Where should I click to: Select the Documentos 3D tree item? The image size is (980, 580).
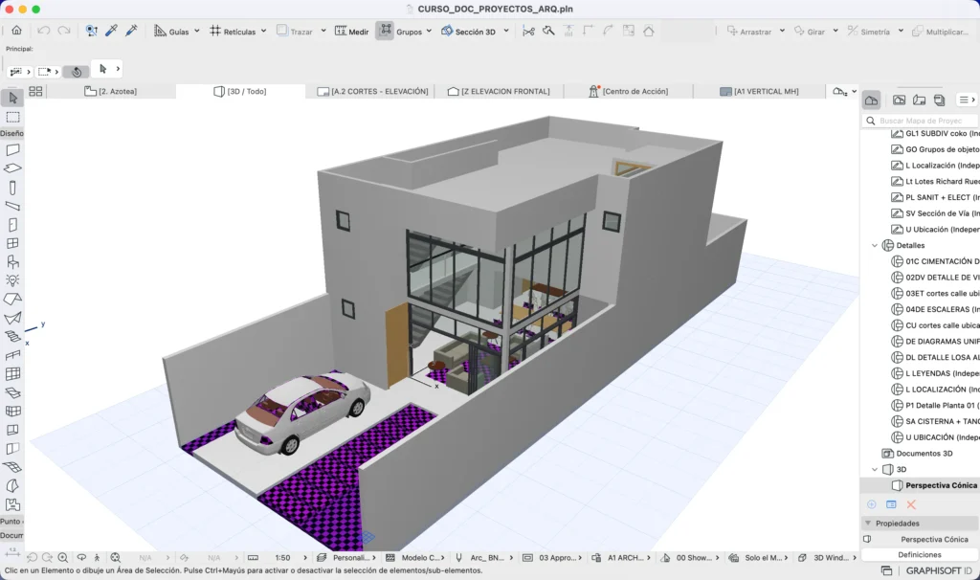pyautogui.click(x=924, y=453)
